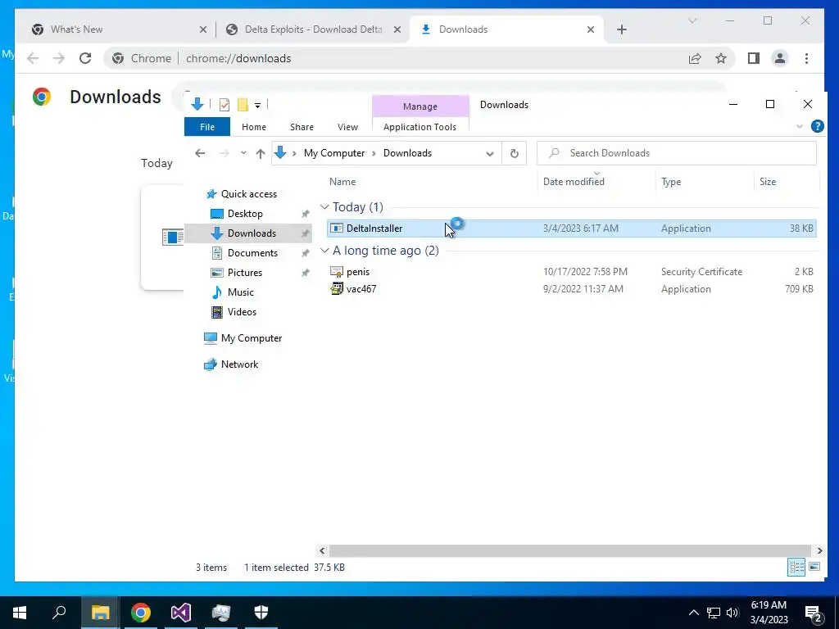Screen dimensions: 839x629
Task: Click the Search Downloads field
Action: point(677,153)
